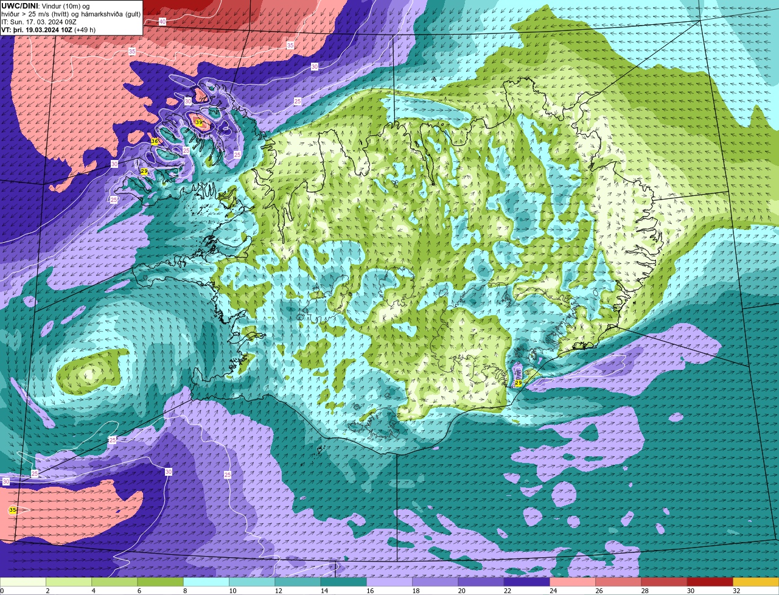Pick the color scale swatch between 10 and 12
This screenshot has width=779, height=595.
(x=252, y=582)
